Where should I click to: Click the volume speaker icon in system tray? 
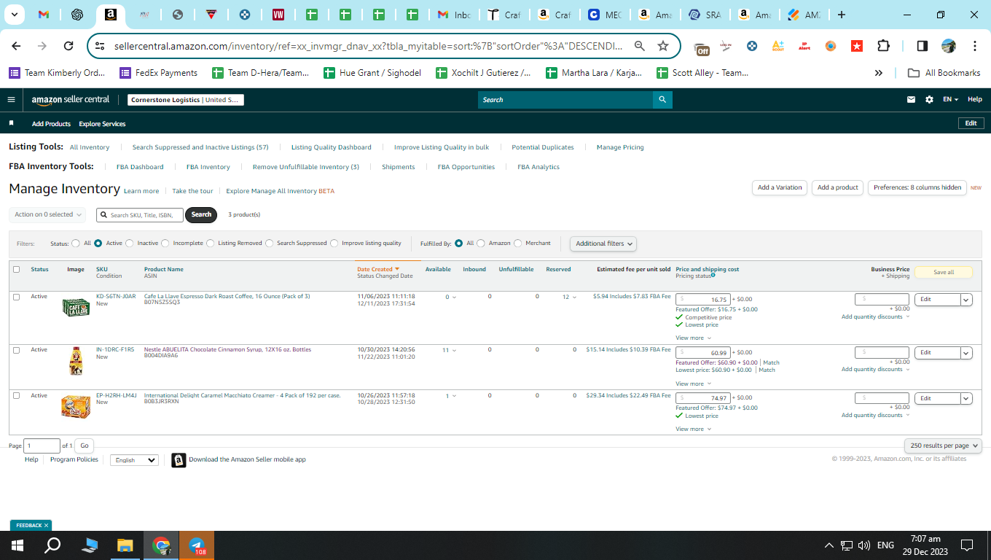point(864,545)
